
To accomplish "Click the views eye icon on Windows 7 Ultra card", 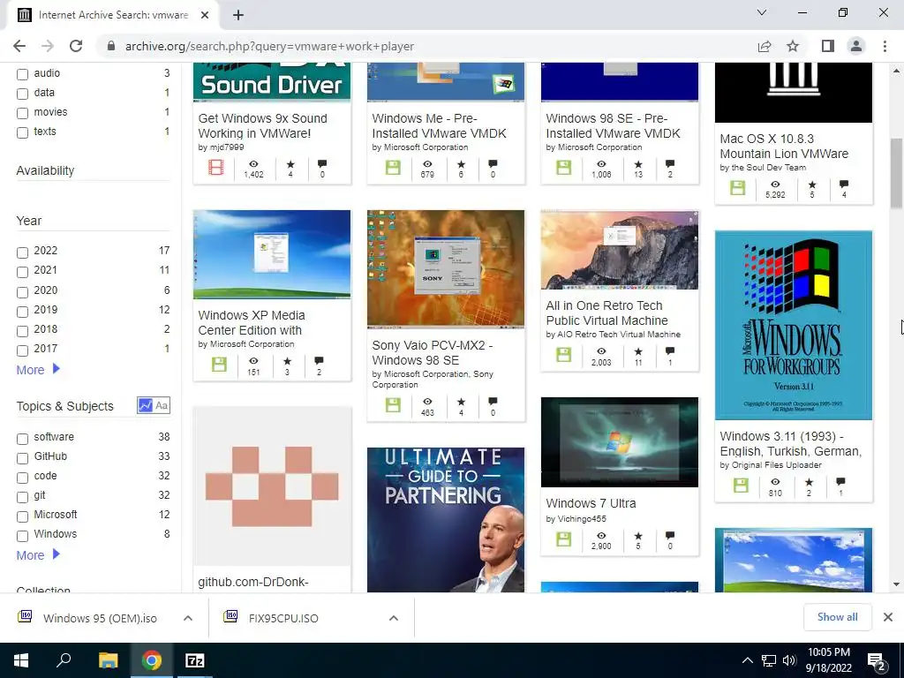I will click(x=601, y=536).
